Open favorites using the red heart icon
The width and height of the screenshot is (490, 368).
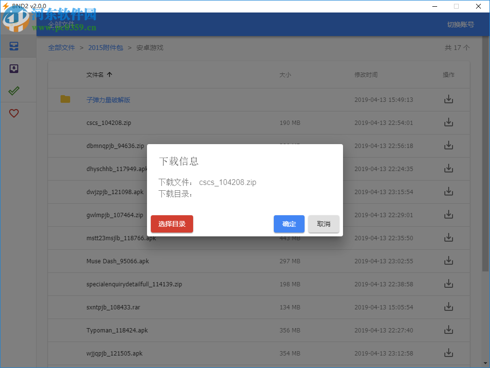tap(13, 113)
